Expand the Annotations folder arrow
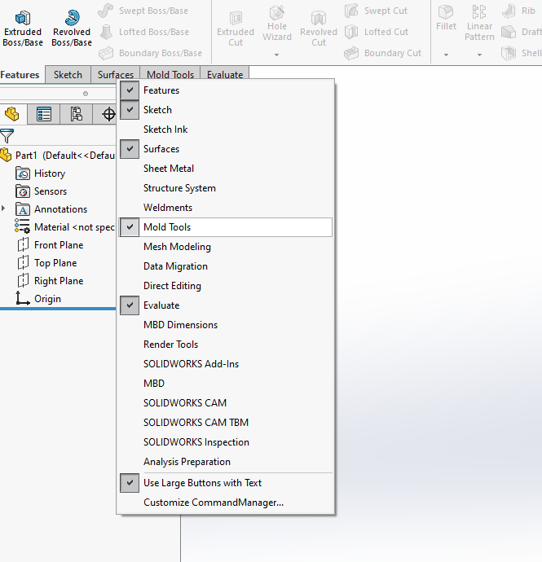The image size is (542, 562). 3,209
